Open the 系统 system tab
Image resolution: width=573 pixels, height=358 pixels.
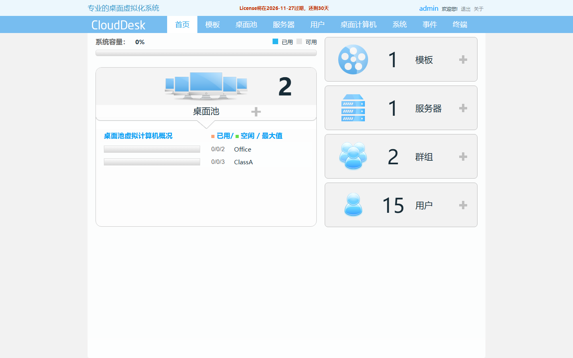pyautogui.click(x=400, y=25)
